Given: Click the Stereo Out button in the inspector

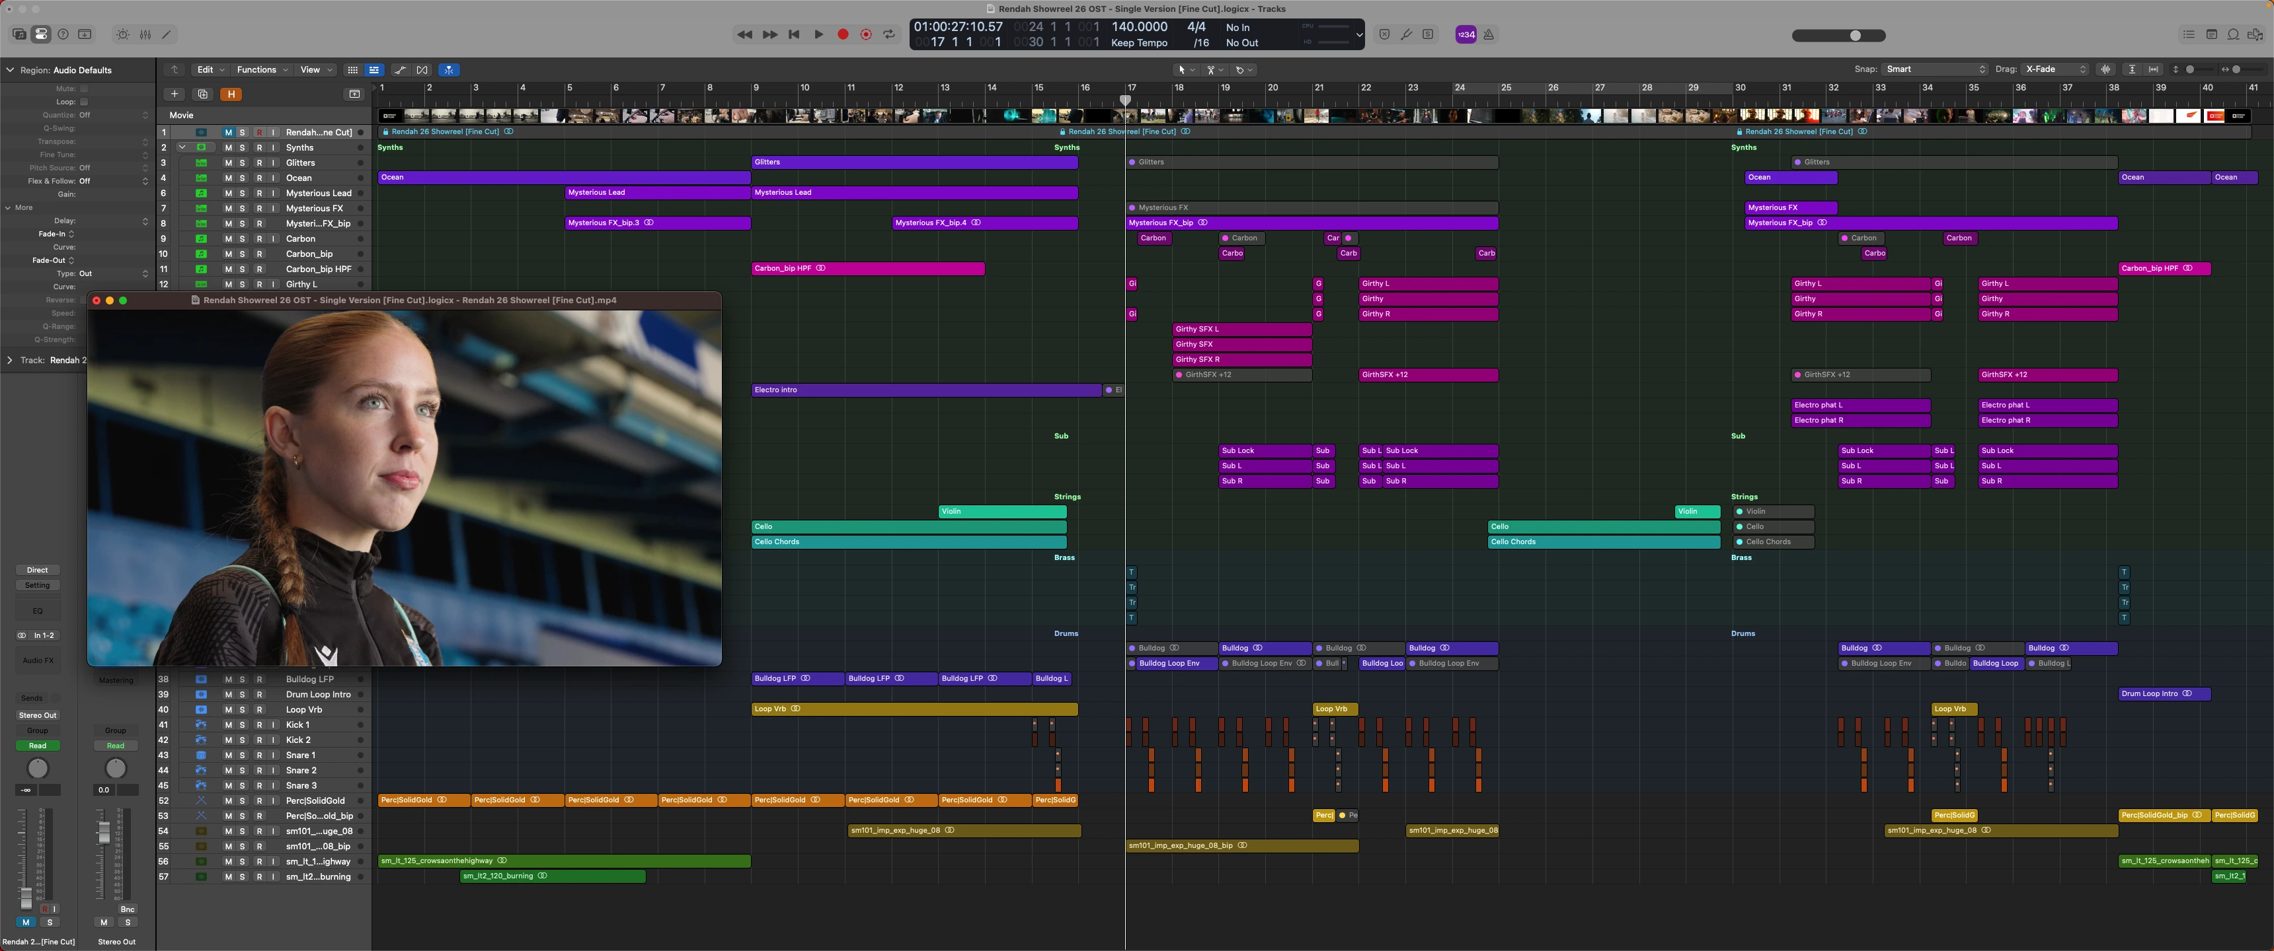Looking at the screenshot, I should (x=37, y=715).
